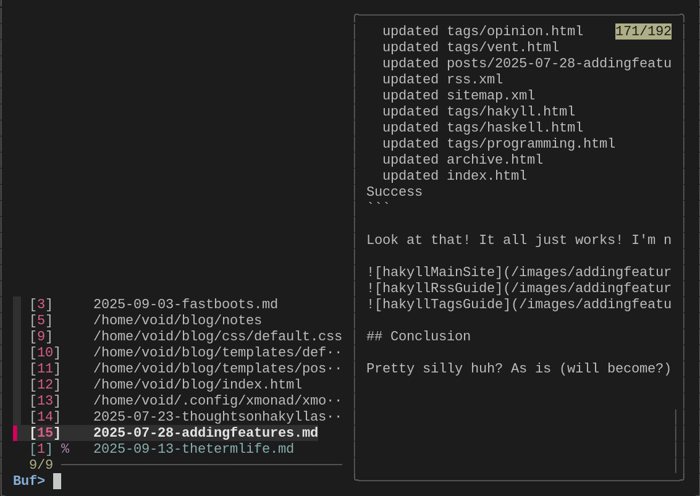Image resolution: width=700 pixels, height=496 pixels.
Task: Select highlighted buffer 2025-07-28-addingfeatures.md
Action: coord(206,432)
